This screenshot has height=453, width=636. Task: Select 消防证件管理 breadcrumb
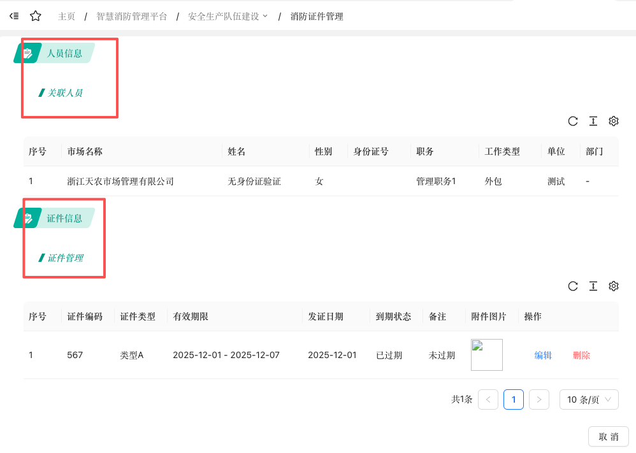click(317, 16)
